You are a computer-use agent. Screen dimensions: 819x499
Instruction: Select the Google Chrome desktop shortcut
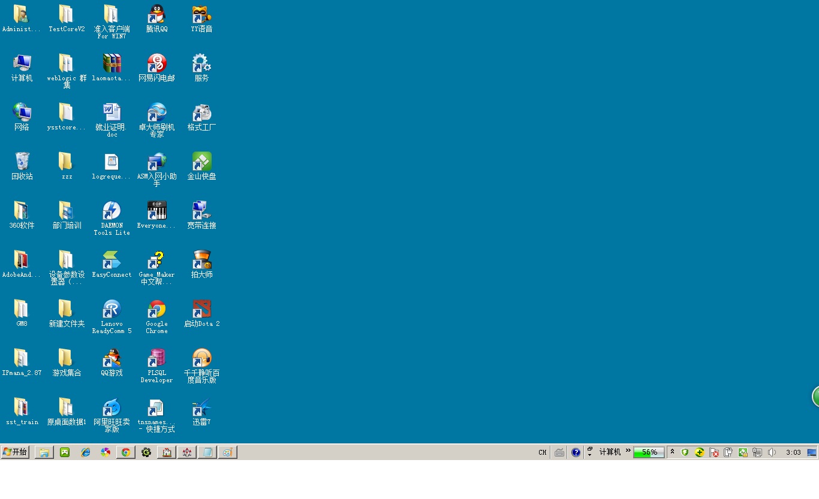[156, 316]
